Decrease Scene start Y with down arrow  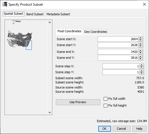point(140,46)
